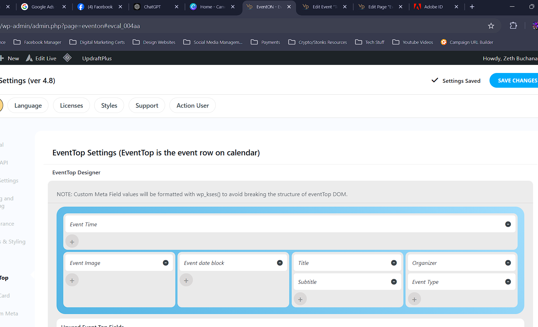Viewport: 538px width, 327px height.
Task: Open a new browser tab
Action: [472, 7]
